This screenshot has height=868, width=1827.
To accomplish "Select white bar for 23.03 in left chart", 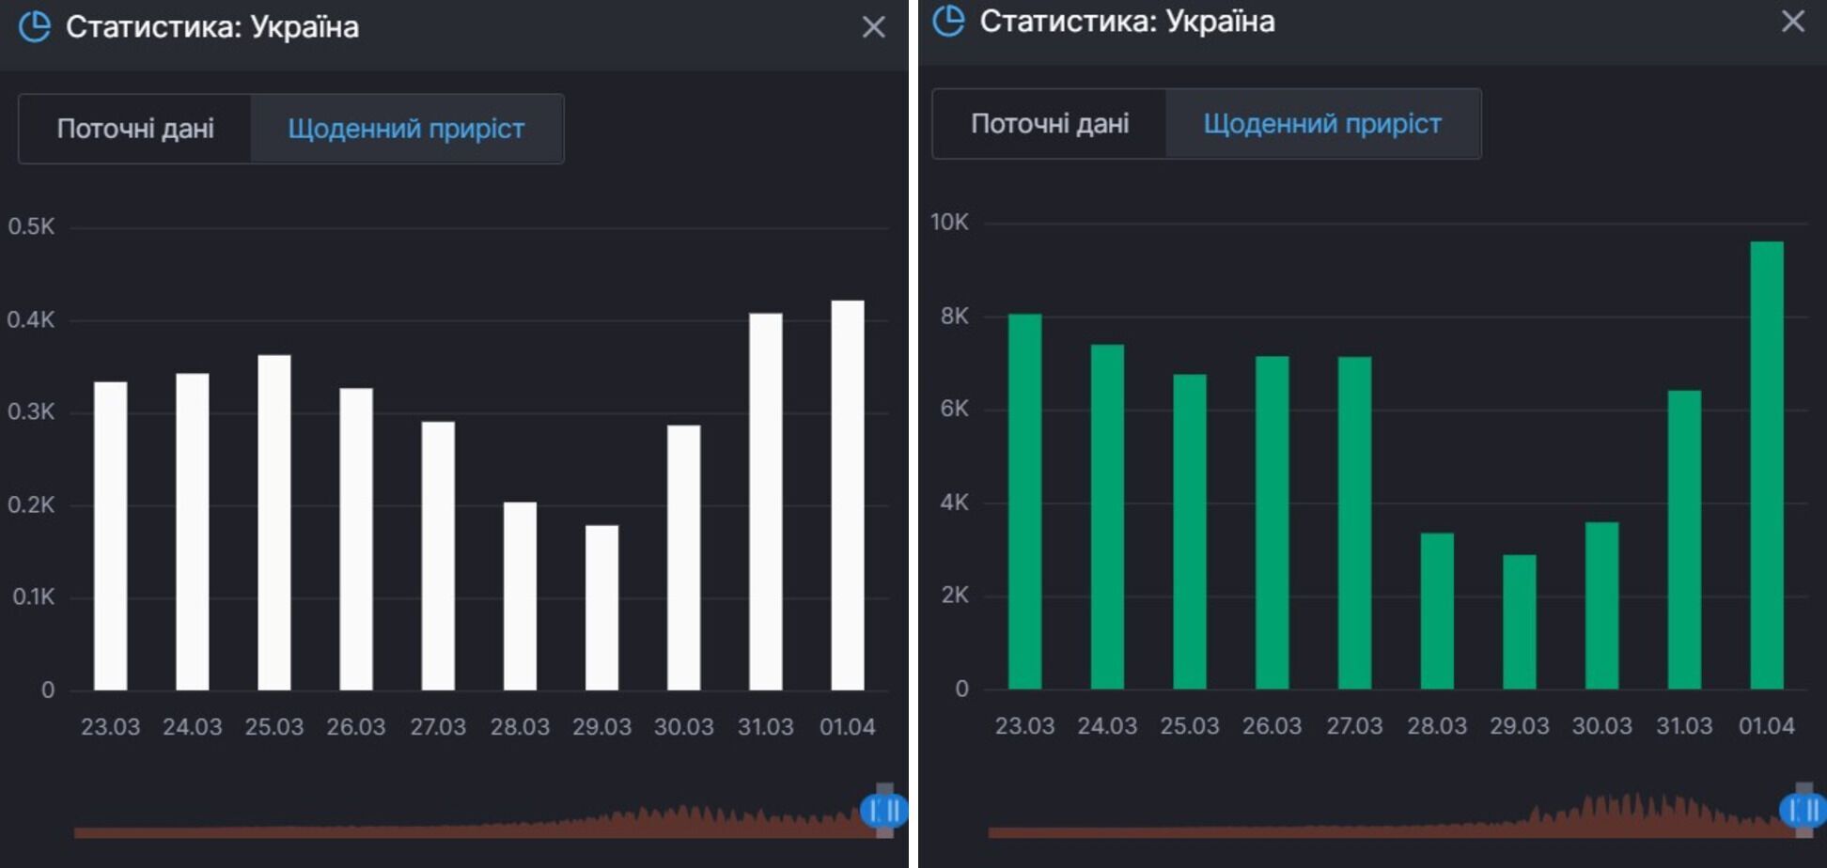I will pos(111,535).
